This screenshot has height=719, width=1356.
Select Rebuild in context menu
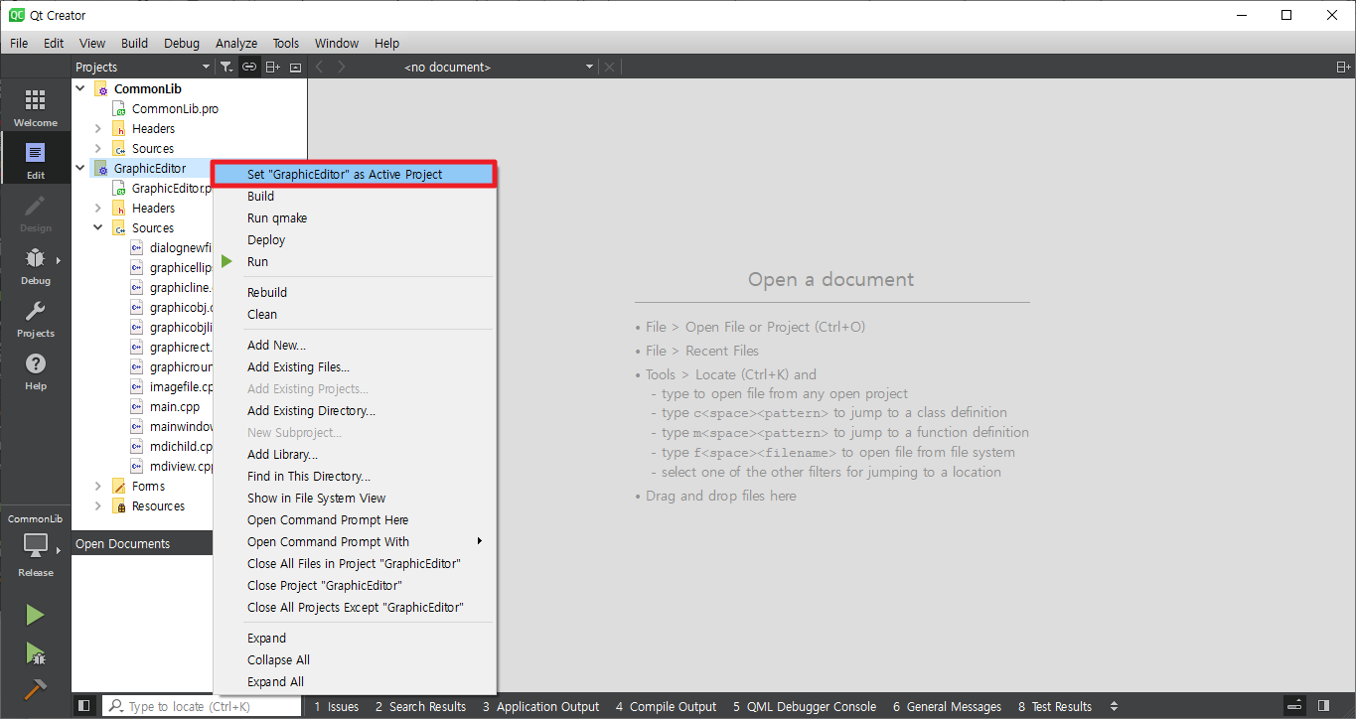[355, 292]
